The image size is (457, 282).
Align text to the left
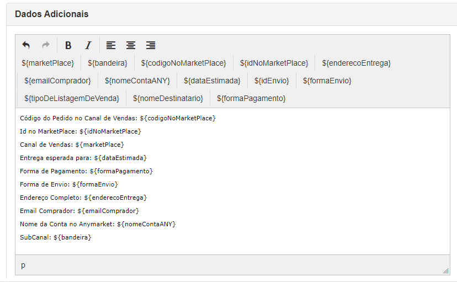click(111, 45)
